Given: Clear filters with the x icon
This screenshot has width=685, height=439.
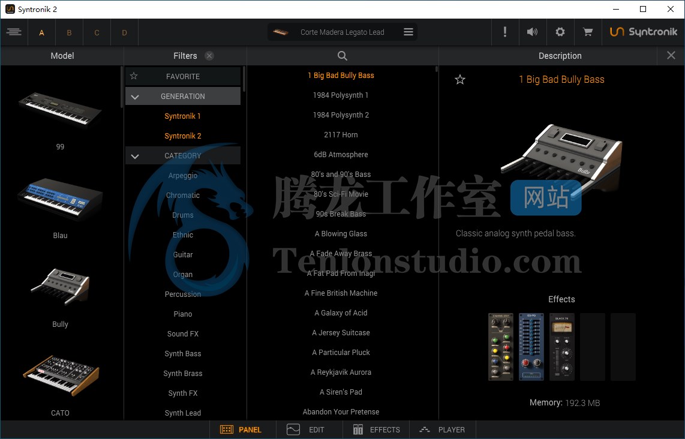Looking at the screenshot, I should click(209, 56).
